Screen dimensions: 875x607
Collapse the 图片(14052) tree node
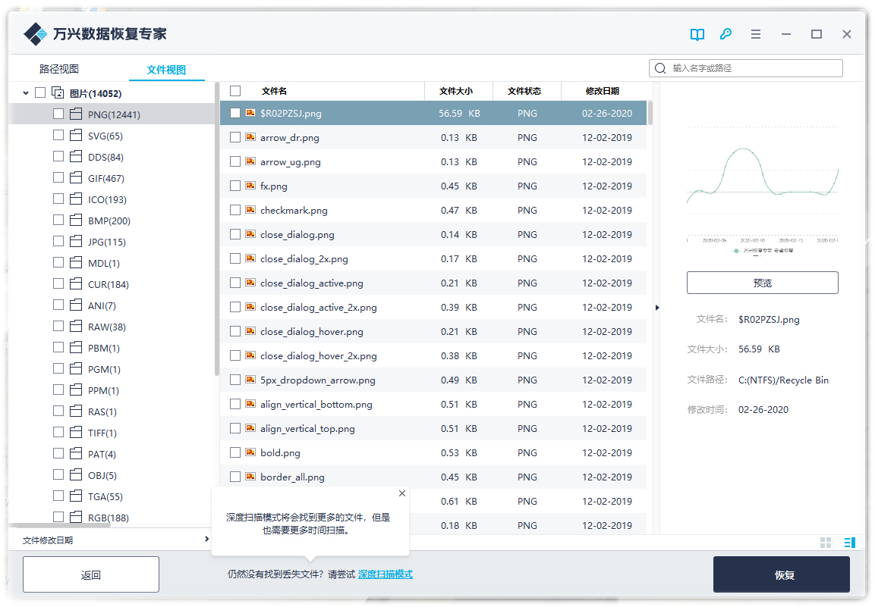pyautogui.click(x=26, y=93)
